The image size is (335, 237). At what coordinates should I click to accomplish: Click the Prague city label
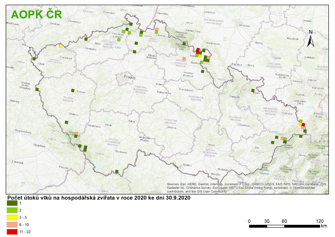[x=129, y=77]
